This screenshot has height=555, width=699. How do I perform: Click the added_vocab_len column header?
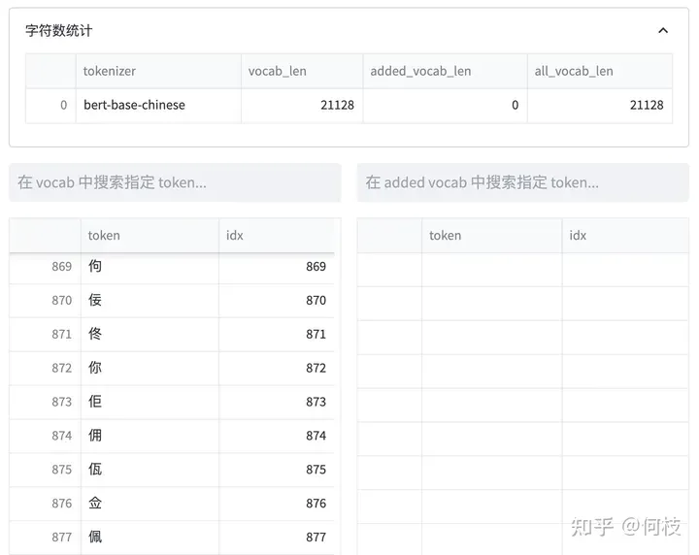click(446, 71)
